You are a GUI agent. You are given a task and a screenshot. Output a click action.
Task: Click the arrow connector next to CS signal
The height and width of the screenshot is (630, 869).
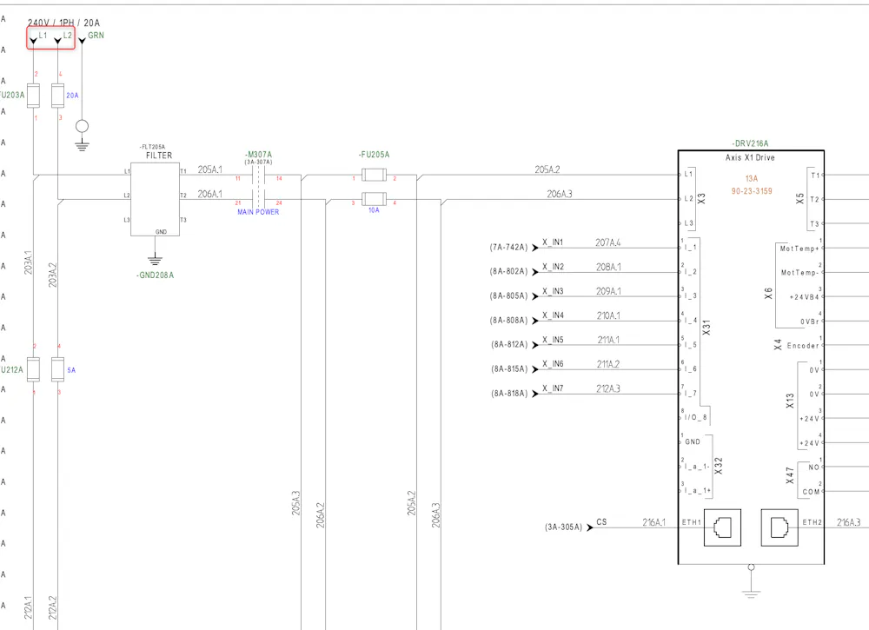point(590,527)
